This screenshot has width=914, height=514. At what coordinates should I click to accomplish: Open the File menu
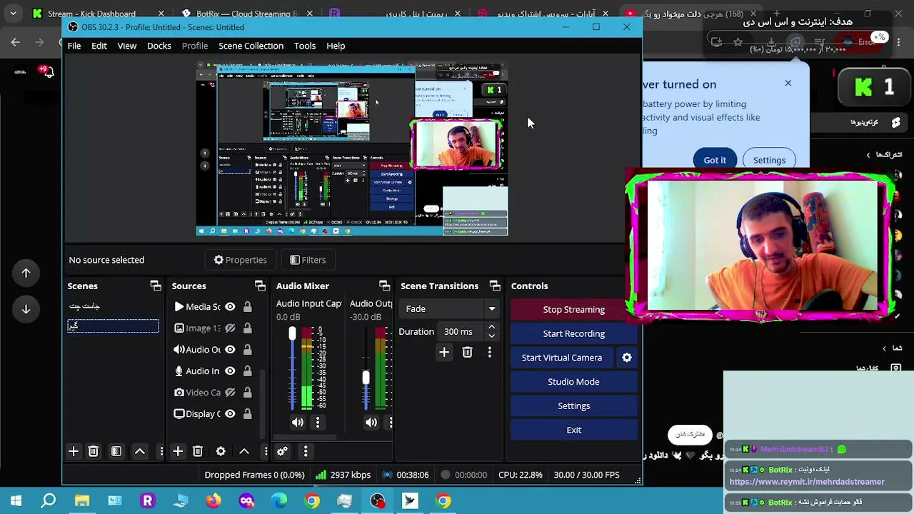[x=74, y=46]
